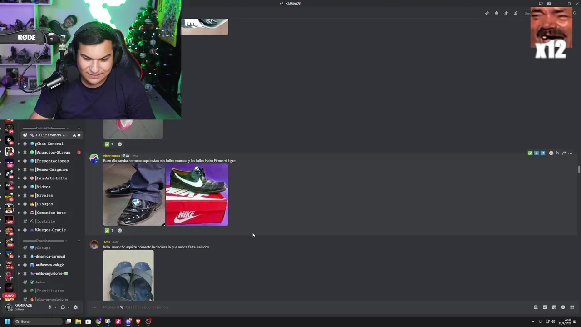Open vicensocox username profile
The height and width of the screenshot is (327, 581).
point(112,156)
